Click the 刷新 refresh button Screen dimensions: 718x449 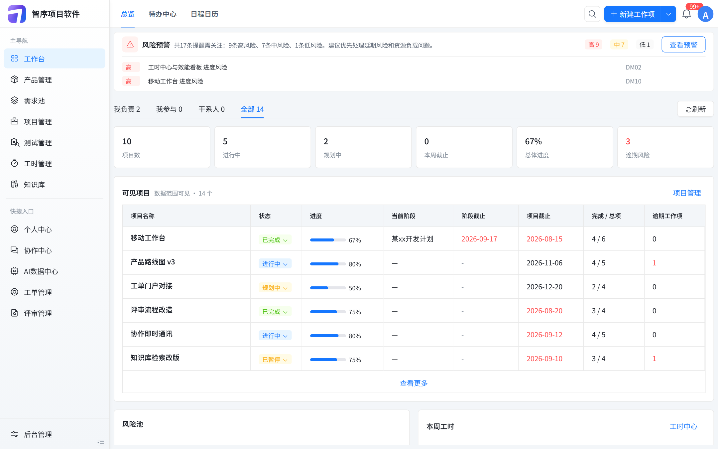pyautogui.click(x=695, y=109)
